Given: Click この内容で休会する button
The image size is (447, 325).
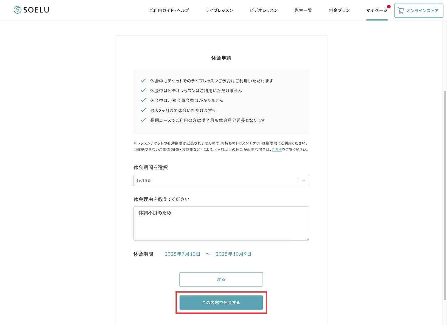Looking at the screenshot, I should 221,303.
